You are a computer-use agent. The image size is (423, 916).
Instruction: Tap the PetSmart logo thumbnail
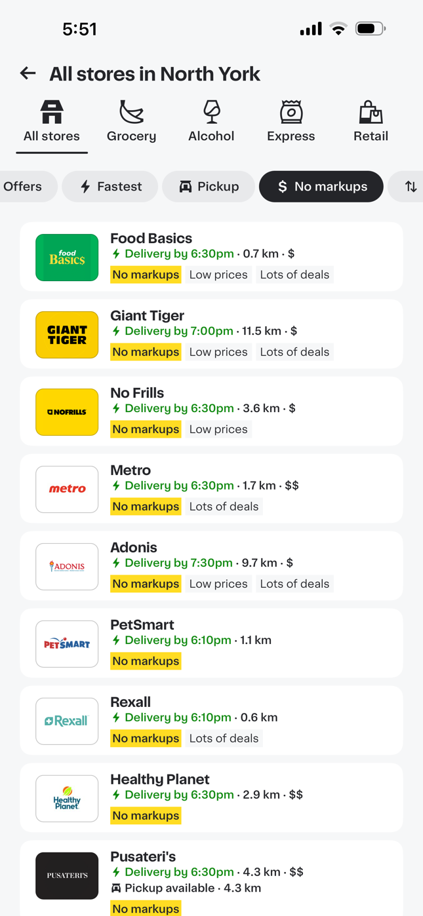(x=66, y=643)
